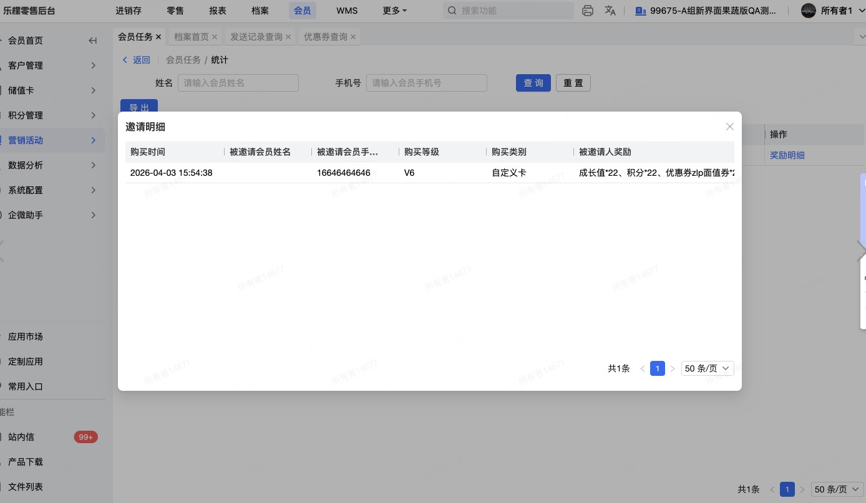Click the 所有者1 user avatar
The image size is (866, 503).
[808, 11]
